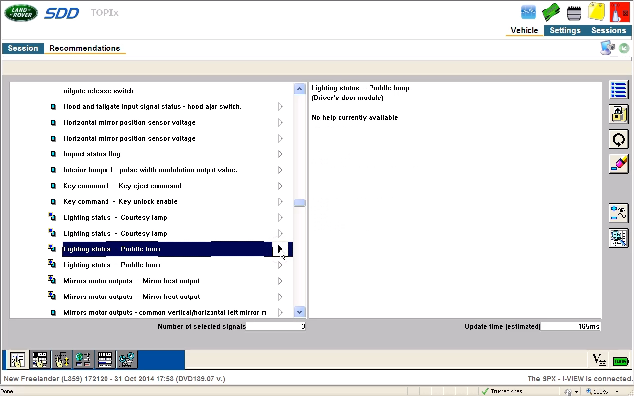634x396 pixels.
Task: Expand arrow for common vertical/horizontal left mirror row
Action: point(280,312)
